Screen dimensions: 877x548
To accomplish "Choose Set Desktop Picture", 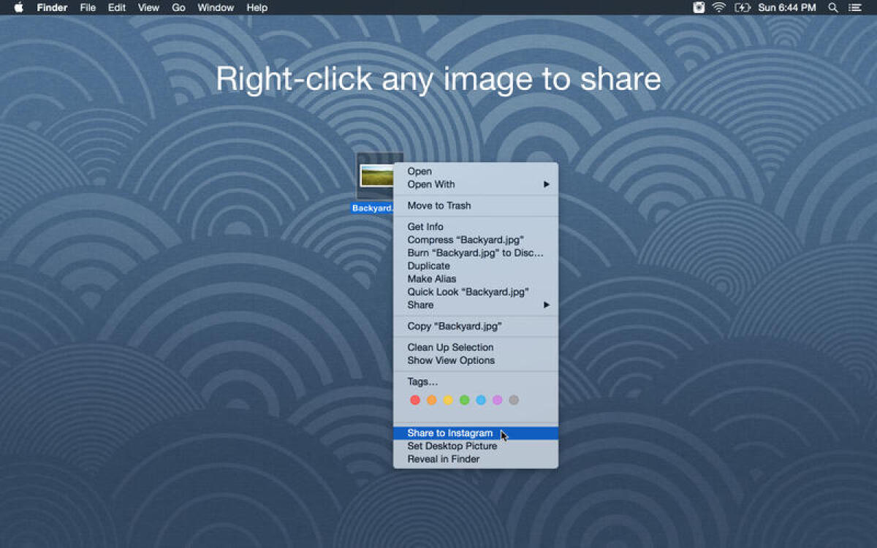I will pos(452,446).
